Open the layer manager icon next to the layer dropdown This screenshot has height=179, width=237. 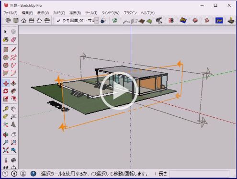coord(103,21)
